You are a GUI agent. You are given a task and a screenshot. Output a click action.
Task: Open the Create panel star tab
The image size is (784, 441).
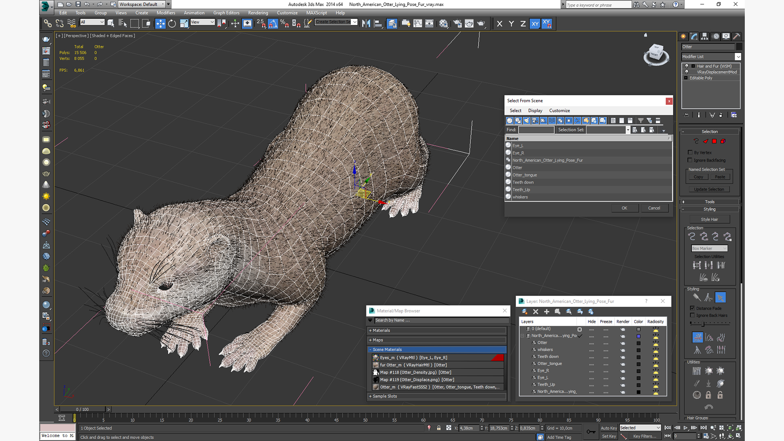pyautogui.click(x=683, y=36)
